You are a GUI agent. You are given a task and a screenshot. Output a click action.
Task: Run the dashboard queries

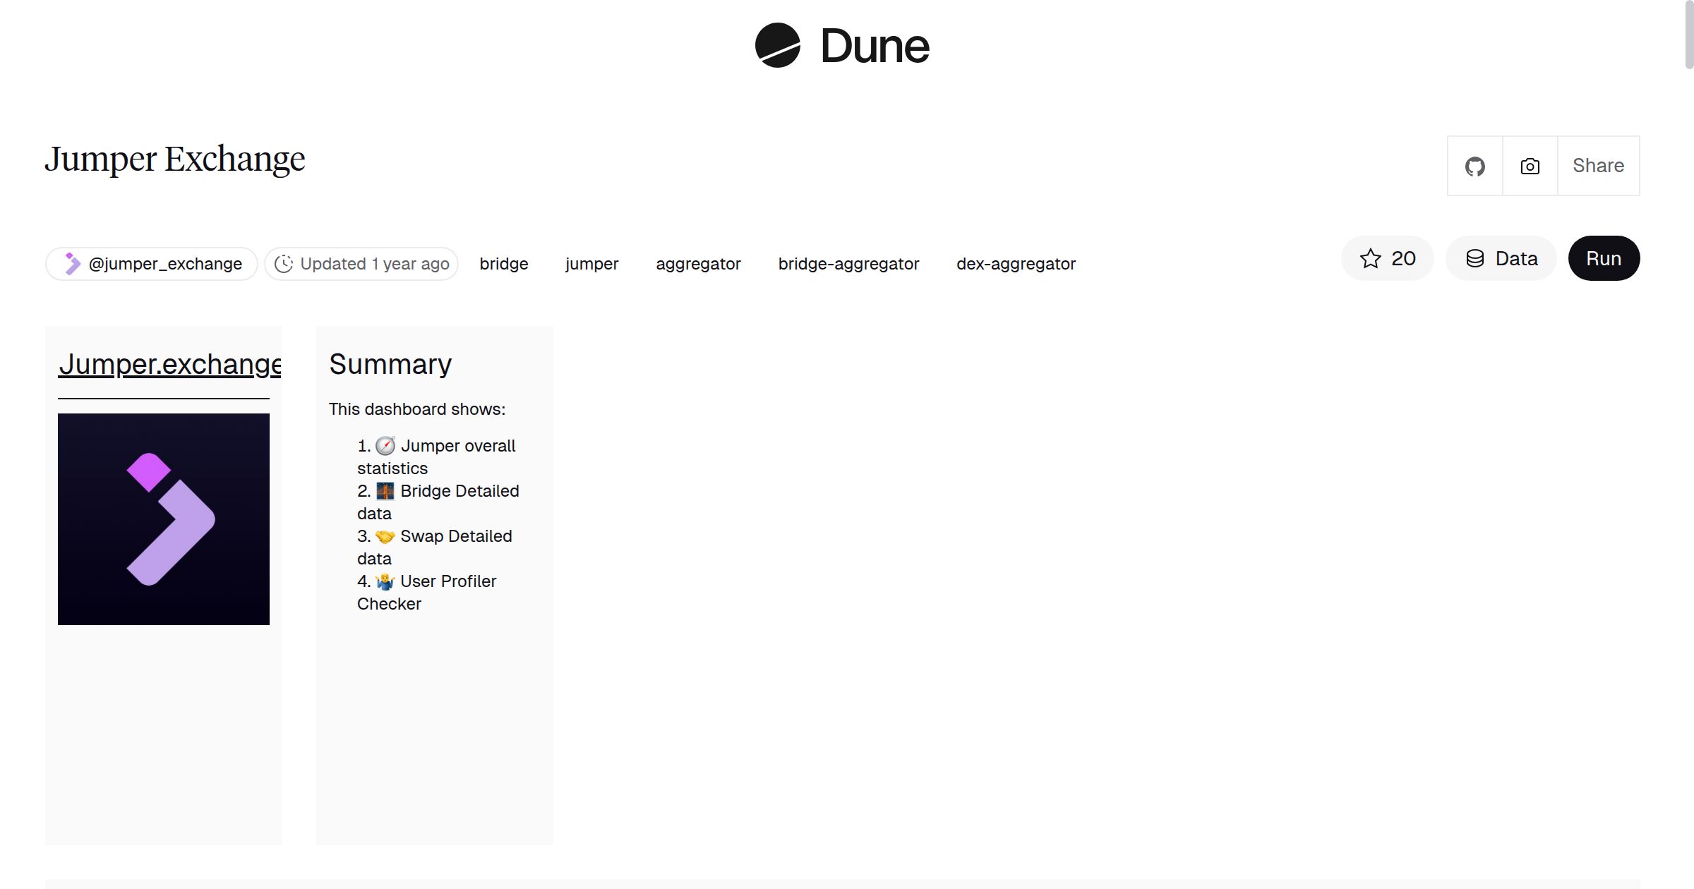1604,258
